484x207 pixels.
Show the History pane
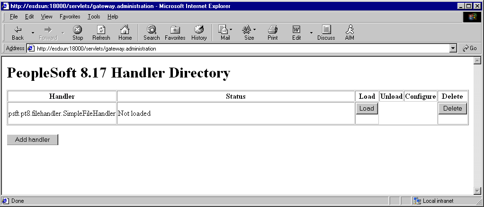(x=199, y=33)
